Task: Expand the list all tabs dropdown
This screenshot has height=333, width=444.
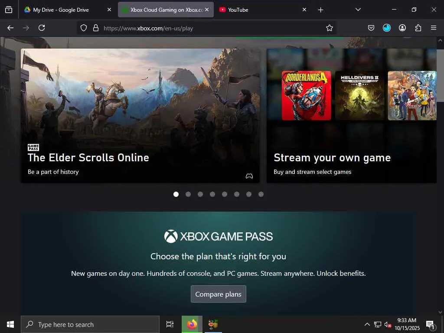Action: click(x=358, y=10)
